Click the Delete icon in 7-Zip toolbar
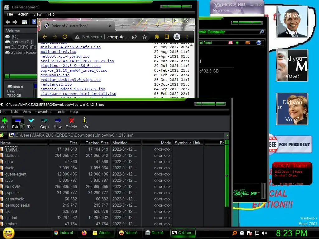 click(71, 123)
